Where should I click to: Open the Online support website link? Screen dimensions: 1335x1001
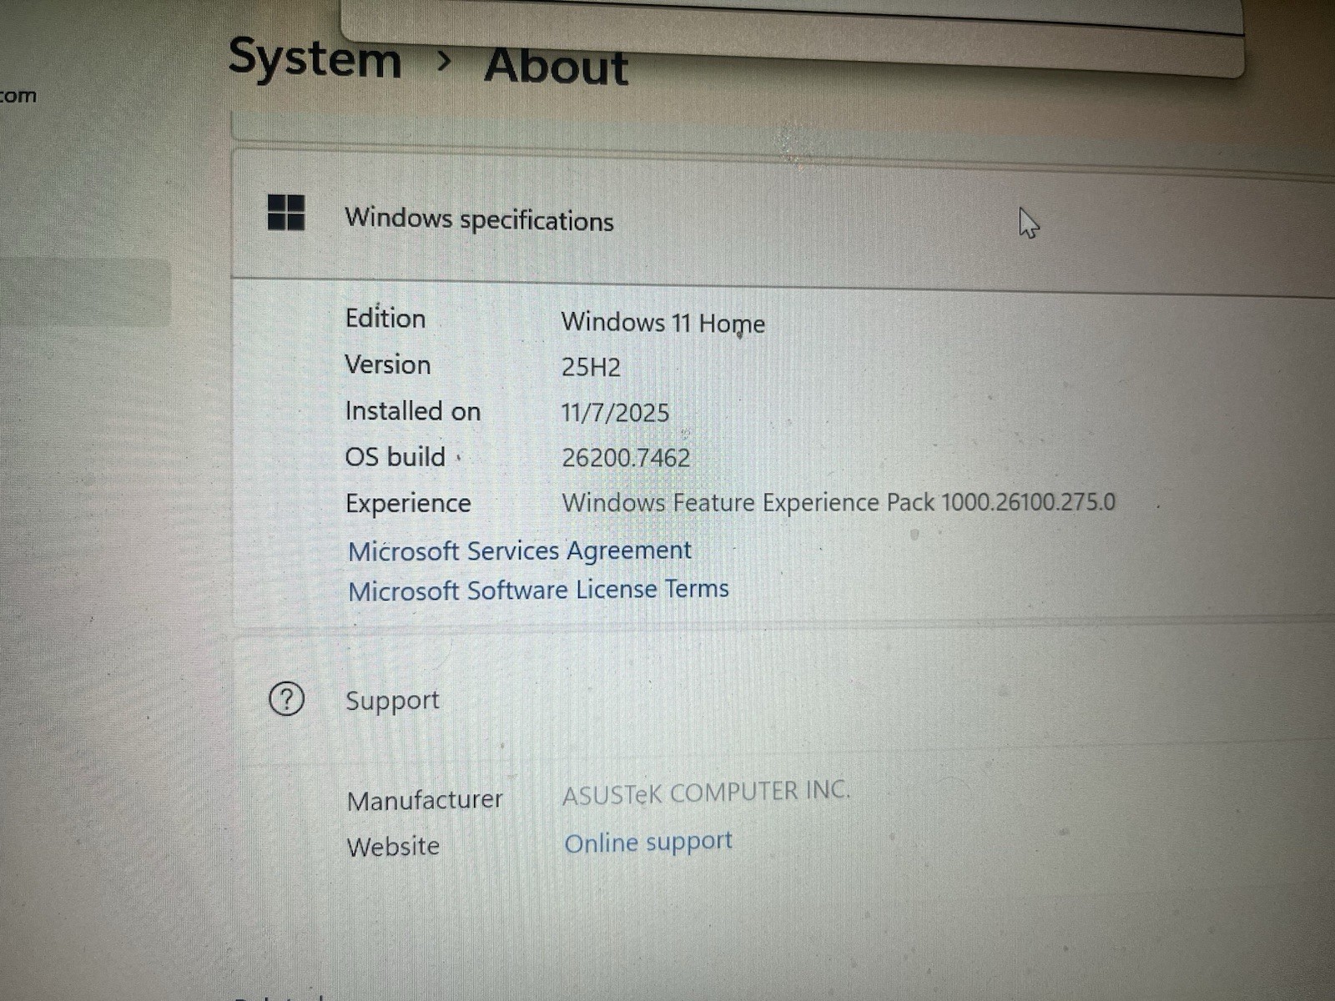[x=648, y=843]
